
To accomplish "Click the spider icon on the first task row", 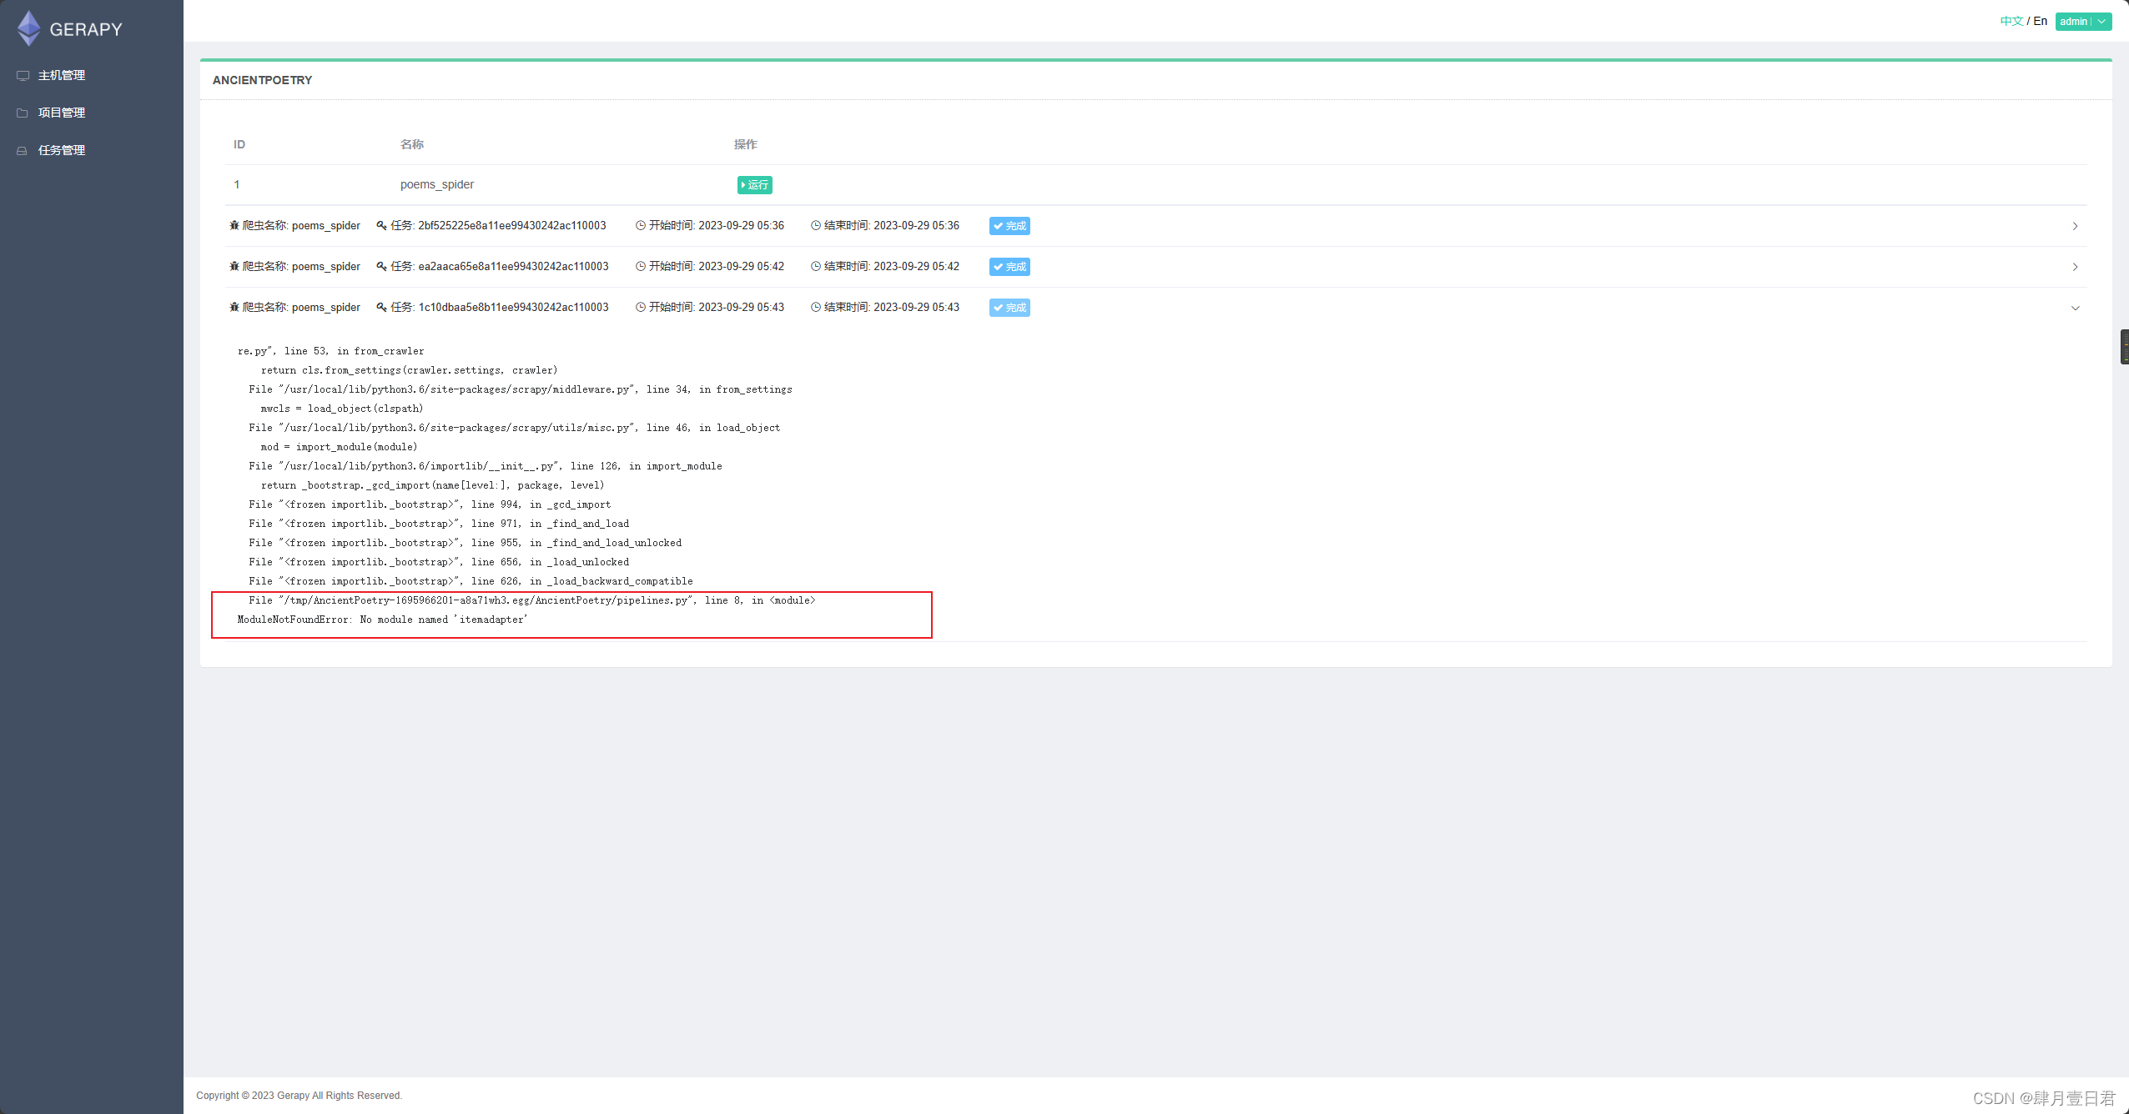I will 235,225.
